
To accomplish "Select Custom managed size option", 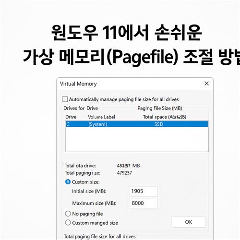I will 68,222.
